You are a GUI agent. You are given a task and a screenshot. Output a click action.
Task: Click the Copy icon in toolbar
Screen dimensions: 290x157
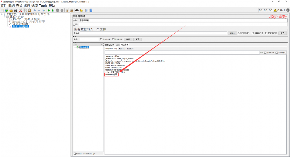pyautogui.click(x=25, y=10)
